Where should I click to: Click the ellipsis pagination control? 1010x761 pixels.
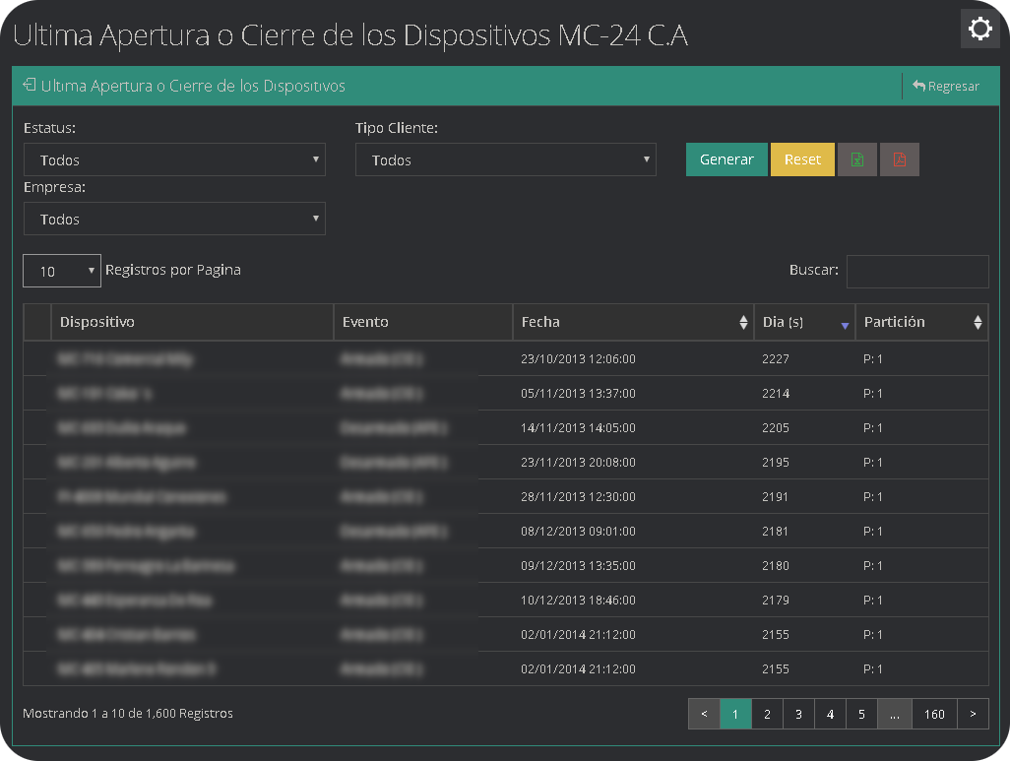(x=894, y=714)
